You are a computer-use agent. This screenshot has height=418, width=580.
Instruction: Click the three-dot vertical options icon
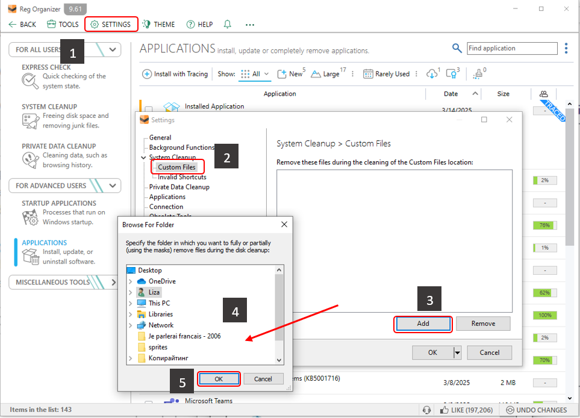click(566, 49)
